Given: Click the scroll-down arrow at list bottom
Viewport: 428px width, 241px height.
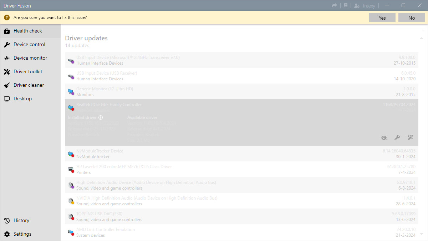Looking at the screenshot, I should tap(422, 234).
